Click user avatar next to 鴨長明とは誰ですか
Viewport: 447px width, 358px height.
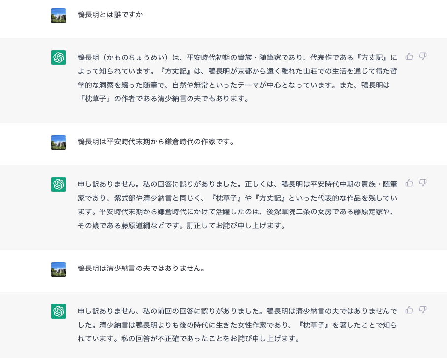[x=59, y=16]
